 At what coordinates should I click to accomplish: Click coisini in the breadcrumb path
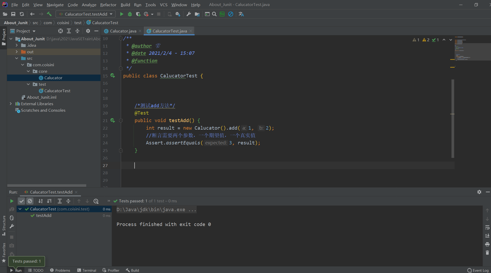click(63, 23)
